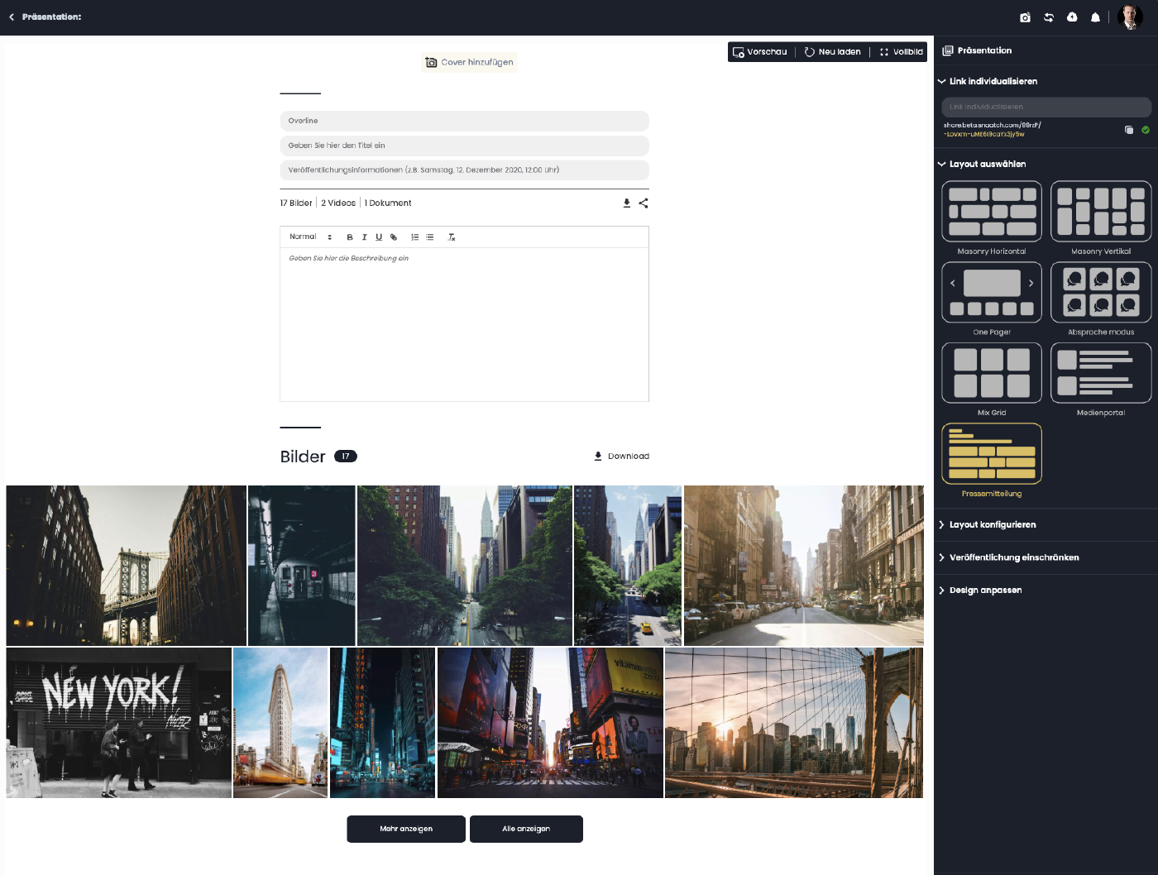Viewport: 1158px width, 875px height.
Task: Open the NEW YORK graffiti photo thumbnail
Action: pos(118,723)
